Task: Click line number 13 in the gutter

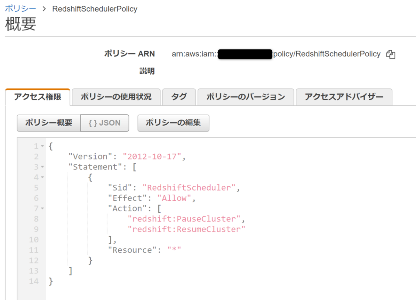Action: coord(34,271)
